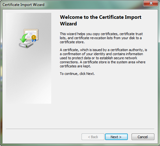160x146 pixels.
Task: Click the green download arrow in the graphic
Action: click(23, 38)
